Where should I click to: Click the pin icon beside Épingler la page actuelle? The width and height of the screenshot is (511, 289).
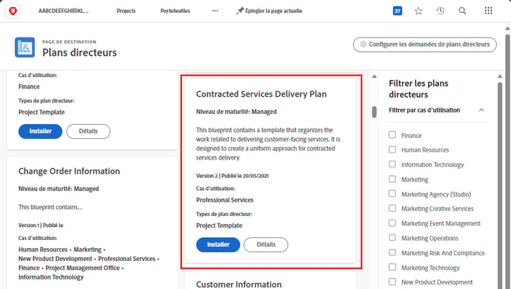click(x=240, y=11)
